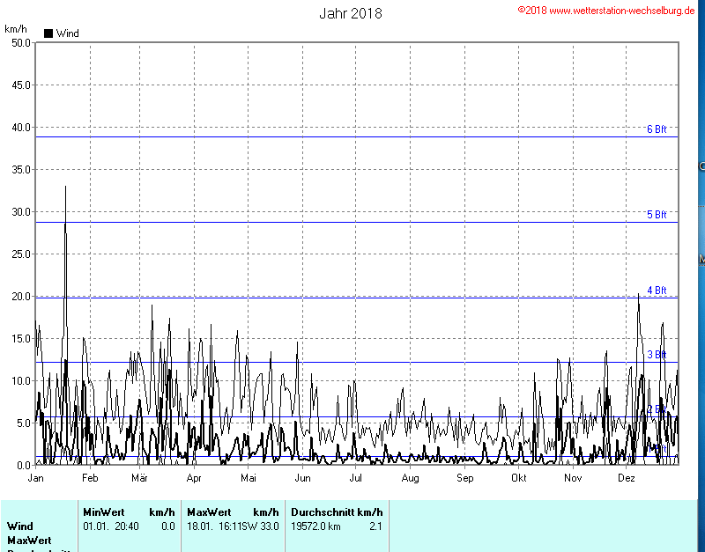Select the 'Jul' month label
Screen dimensions: 705x552
356,478
